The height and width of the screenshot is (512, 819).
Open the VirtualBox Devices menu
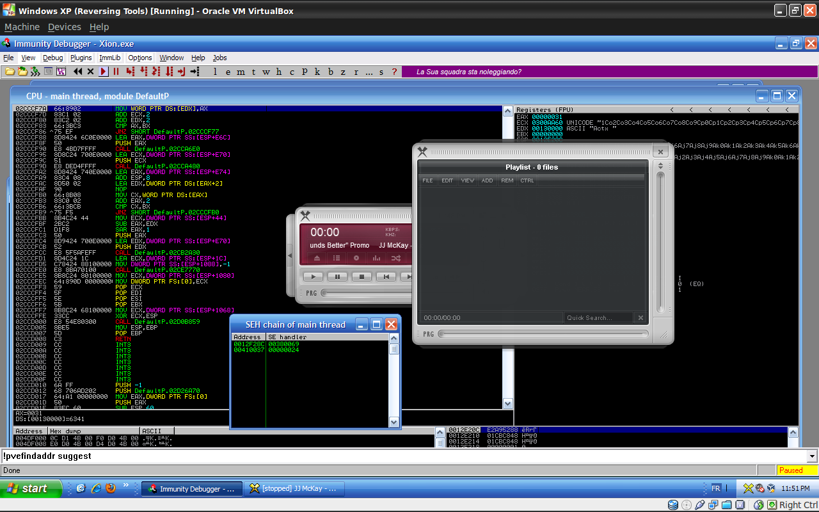point(65,27)
